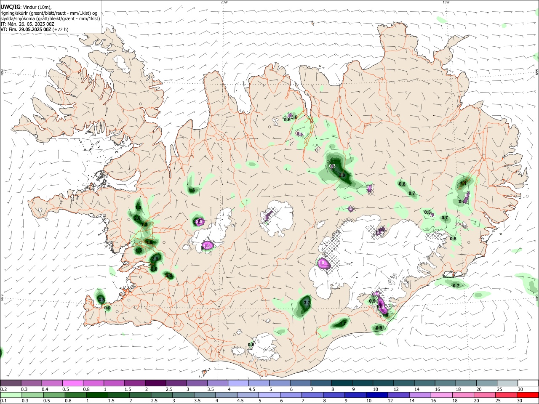Click the 20W longitude label

point(224,2)
